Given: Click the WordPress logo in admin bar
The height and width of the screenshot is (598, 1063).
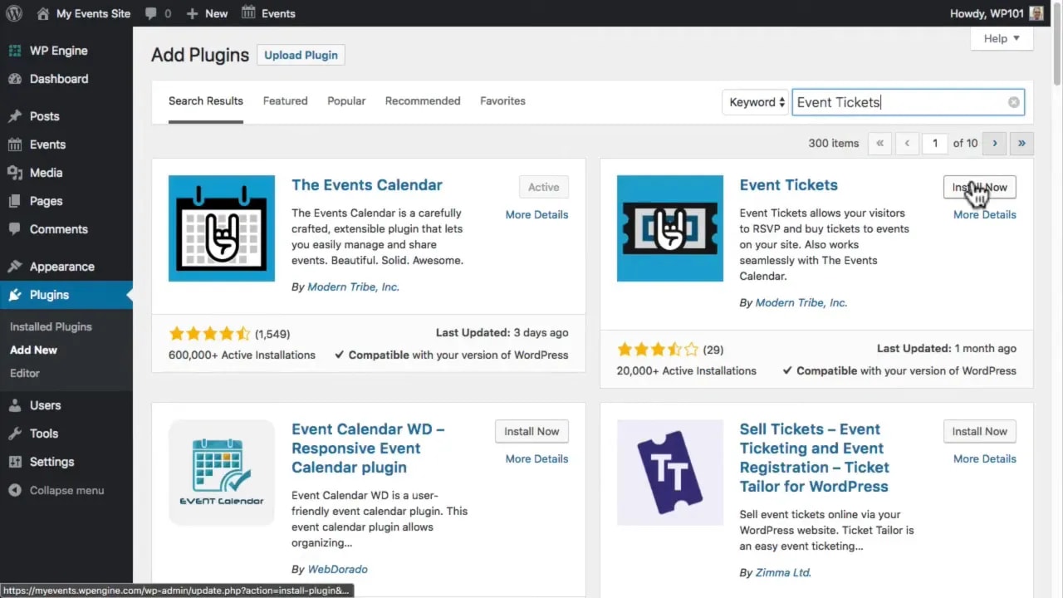Looking at the screenshot, I should 14,13.
